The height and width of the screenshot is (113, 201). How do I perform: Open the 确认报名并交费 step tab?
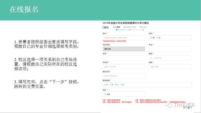[129, 27]
